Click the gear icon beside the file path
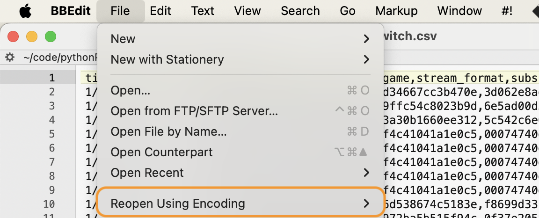This screenshot has height=218, width=539. click(9, 58)
